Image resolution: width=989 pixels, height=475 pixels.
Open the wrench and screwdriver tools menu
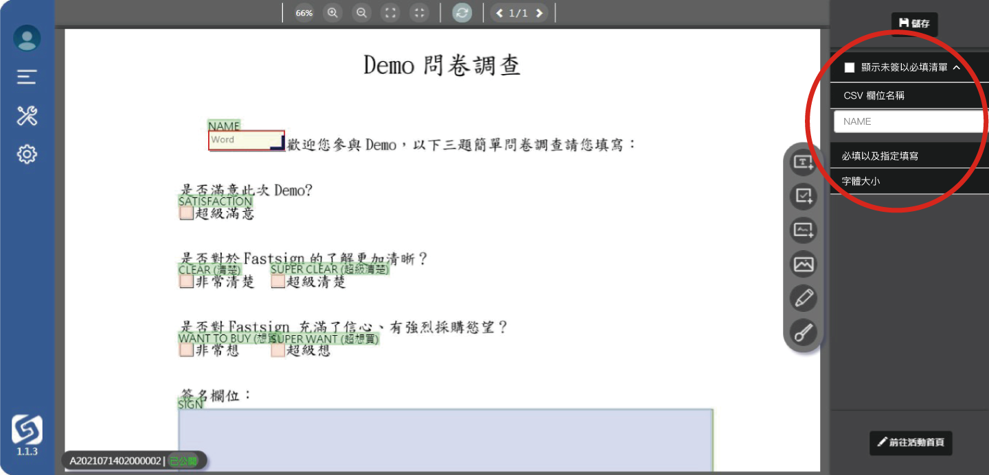(x=27, y=116)
